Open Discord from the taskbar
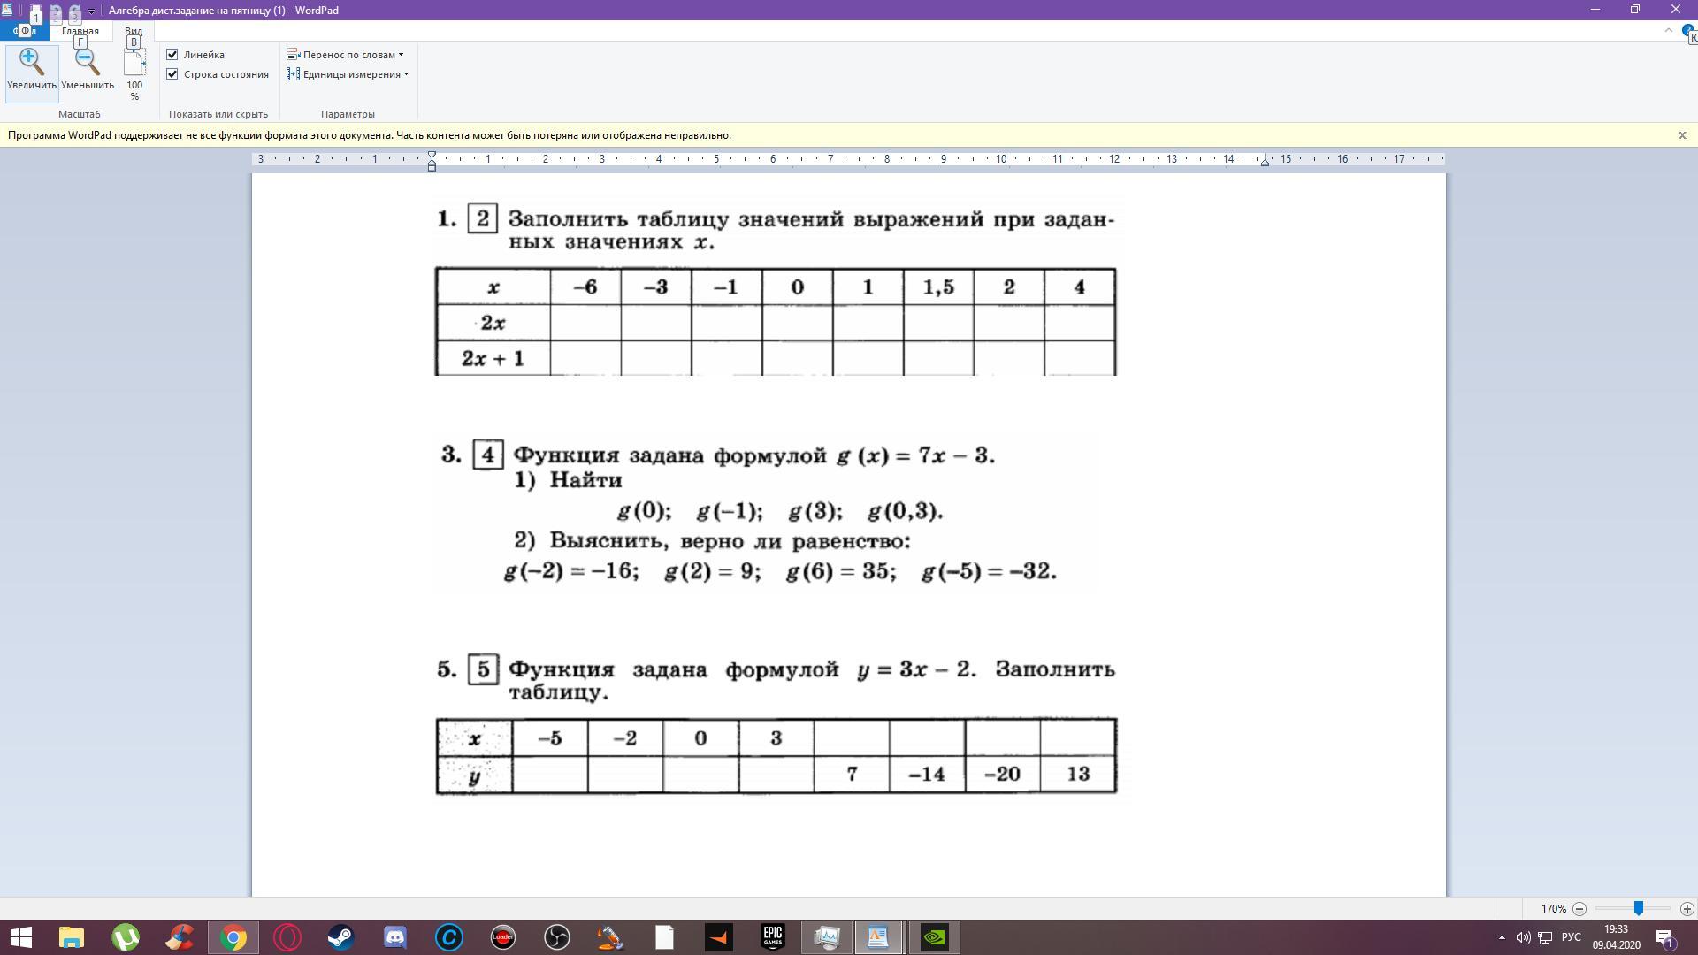This screenshot has width=1698, height=955. click(x=395, y=937)
